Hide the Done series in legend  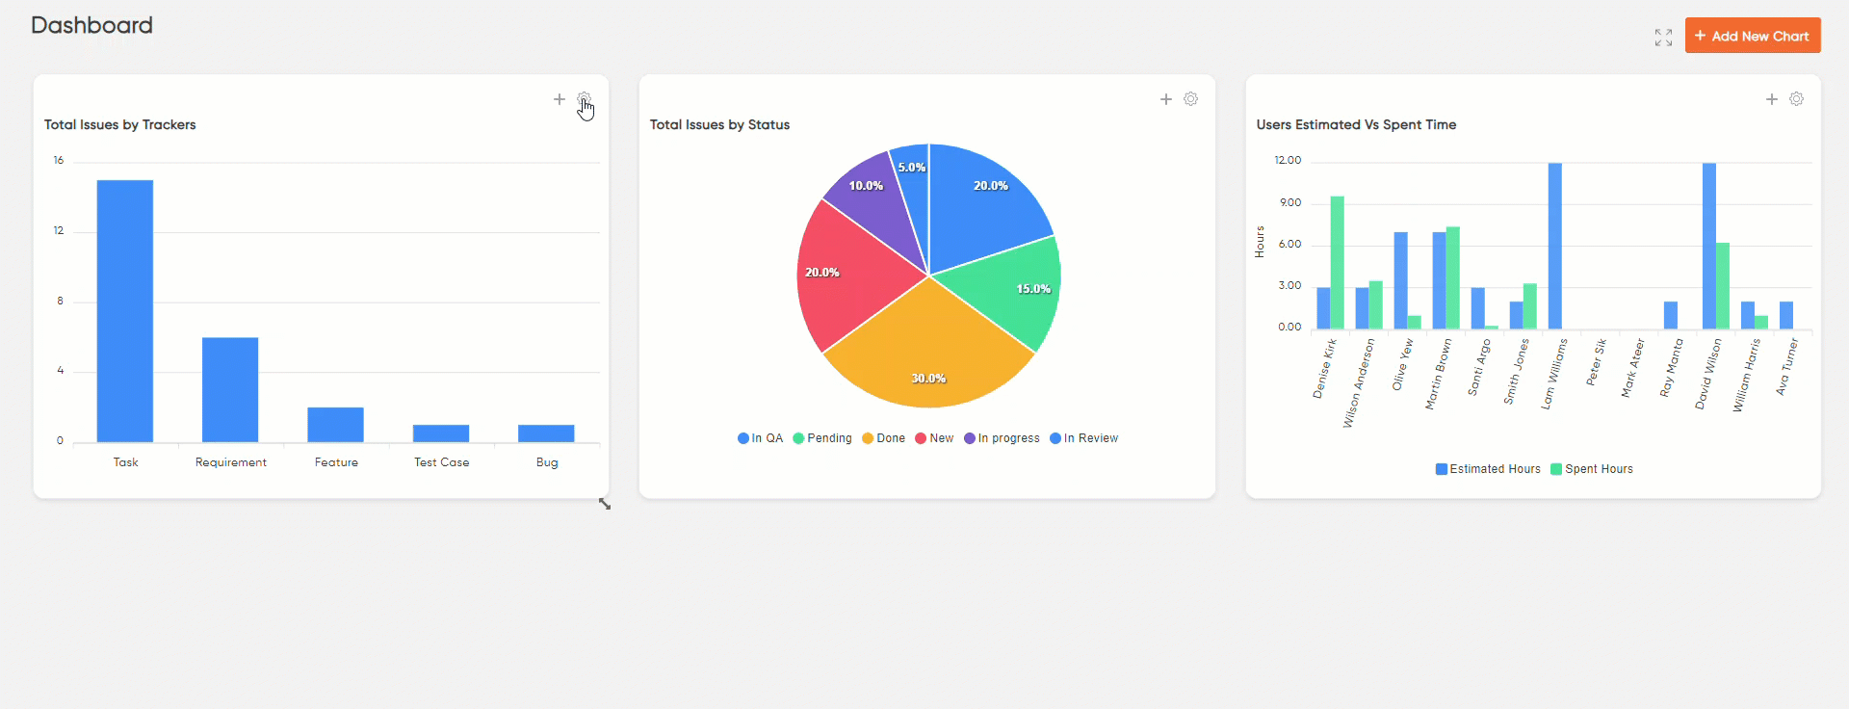pos(883,438)
